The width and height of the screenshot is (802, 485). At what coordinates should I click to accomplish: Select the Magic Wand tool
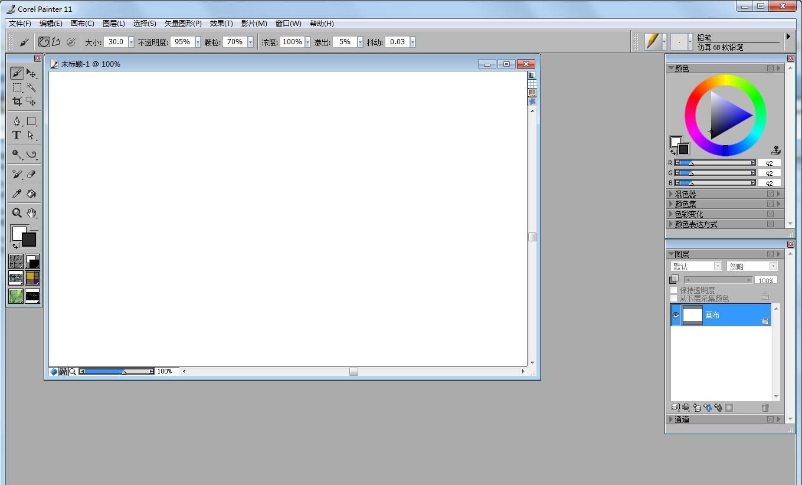pyautogui.click(x=31, y=87)
